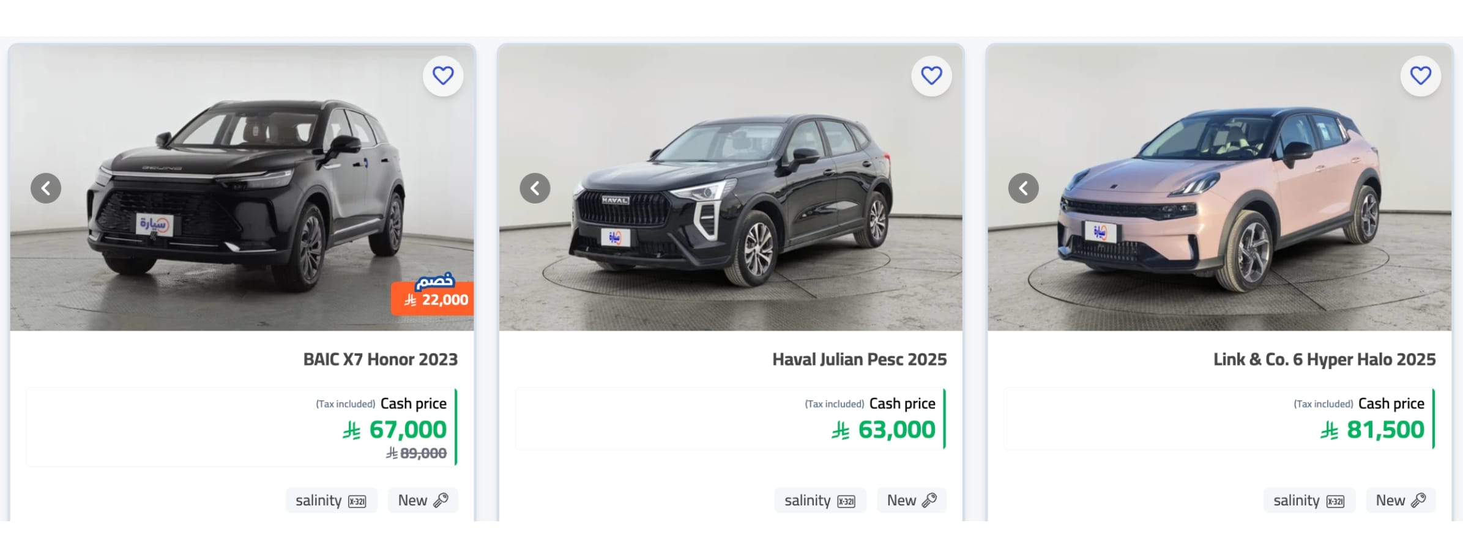Open Link & Co. 6 Hyper Halo 2025 title
The height and width of the screenshot is (558, 1463).
coord(1324,359)
